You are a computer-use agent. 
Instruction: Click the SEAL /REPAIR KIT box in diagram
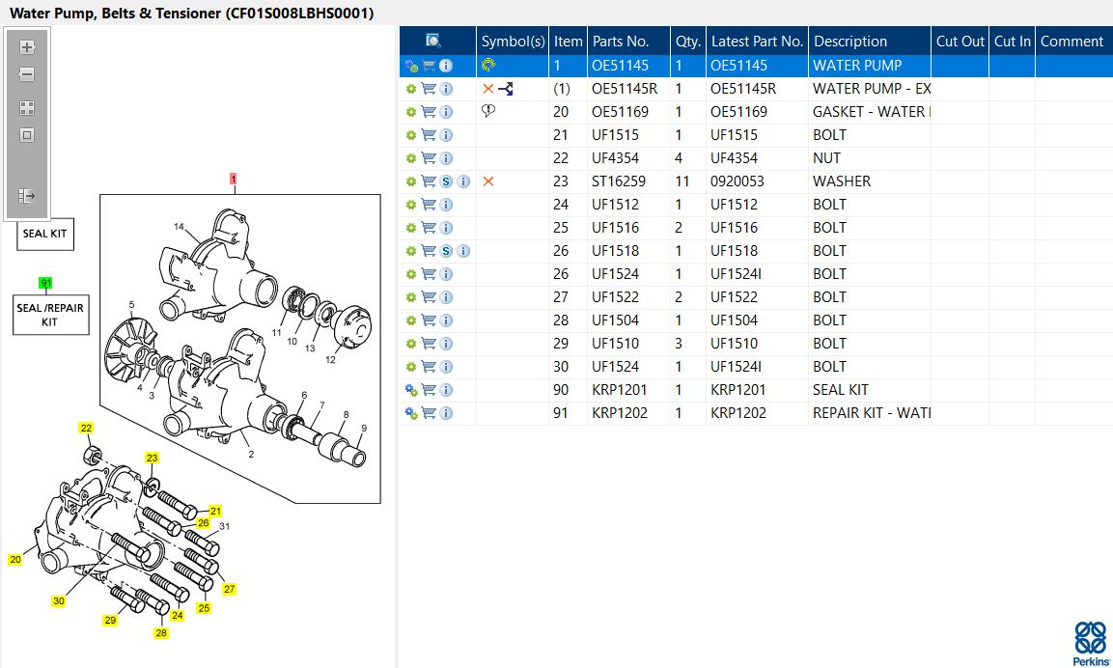coord(50,315)
